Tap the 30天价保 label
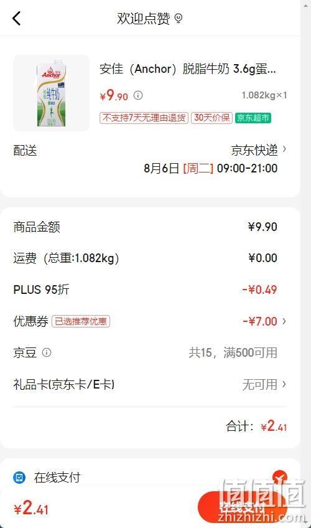Viewport: 311px width, 528px height. click(x=212, y=118)
